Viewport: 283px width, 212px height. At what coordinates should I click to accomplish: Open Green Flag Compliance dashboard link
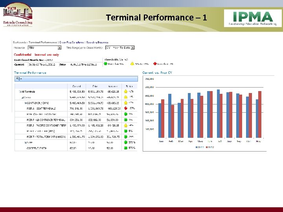tap(72, 42)
